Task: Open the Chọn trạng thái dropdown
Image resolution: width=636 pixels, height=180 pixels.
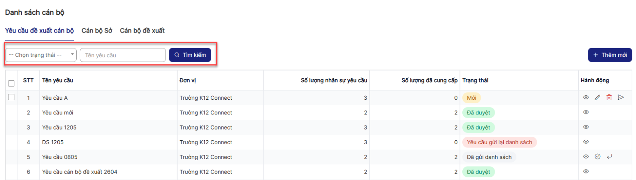Action: point(41,55)
